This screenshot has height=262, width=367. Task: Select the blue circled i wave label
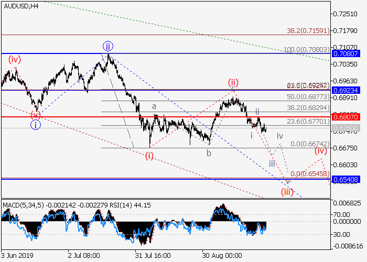pos(35,125)
